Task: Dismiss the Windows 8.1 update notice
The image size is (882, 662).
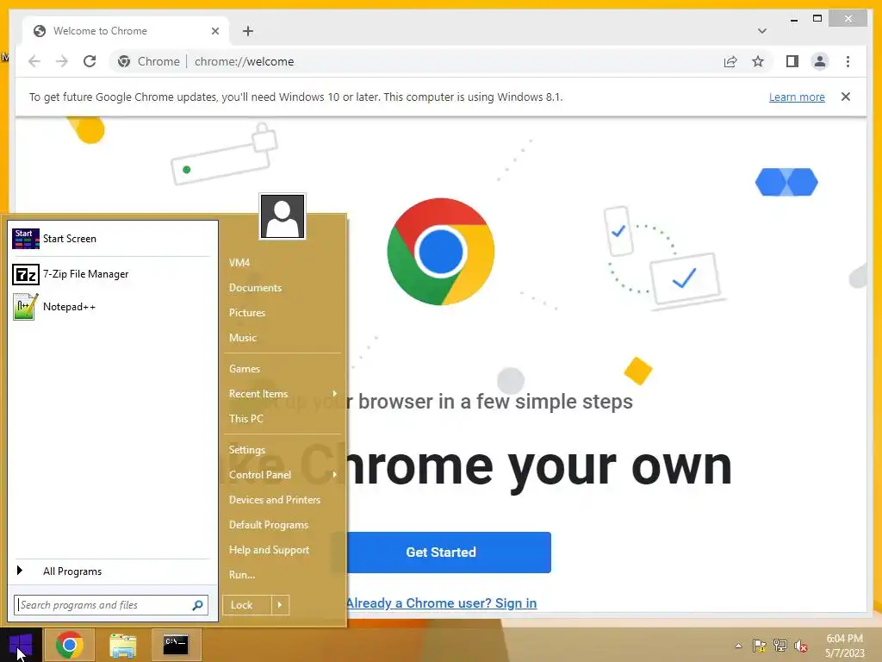Action: pos(846,97)
